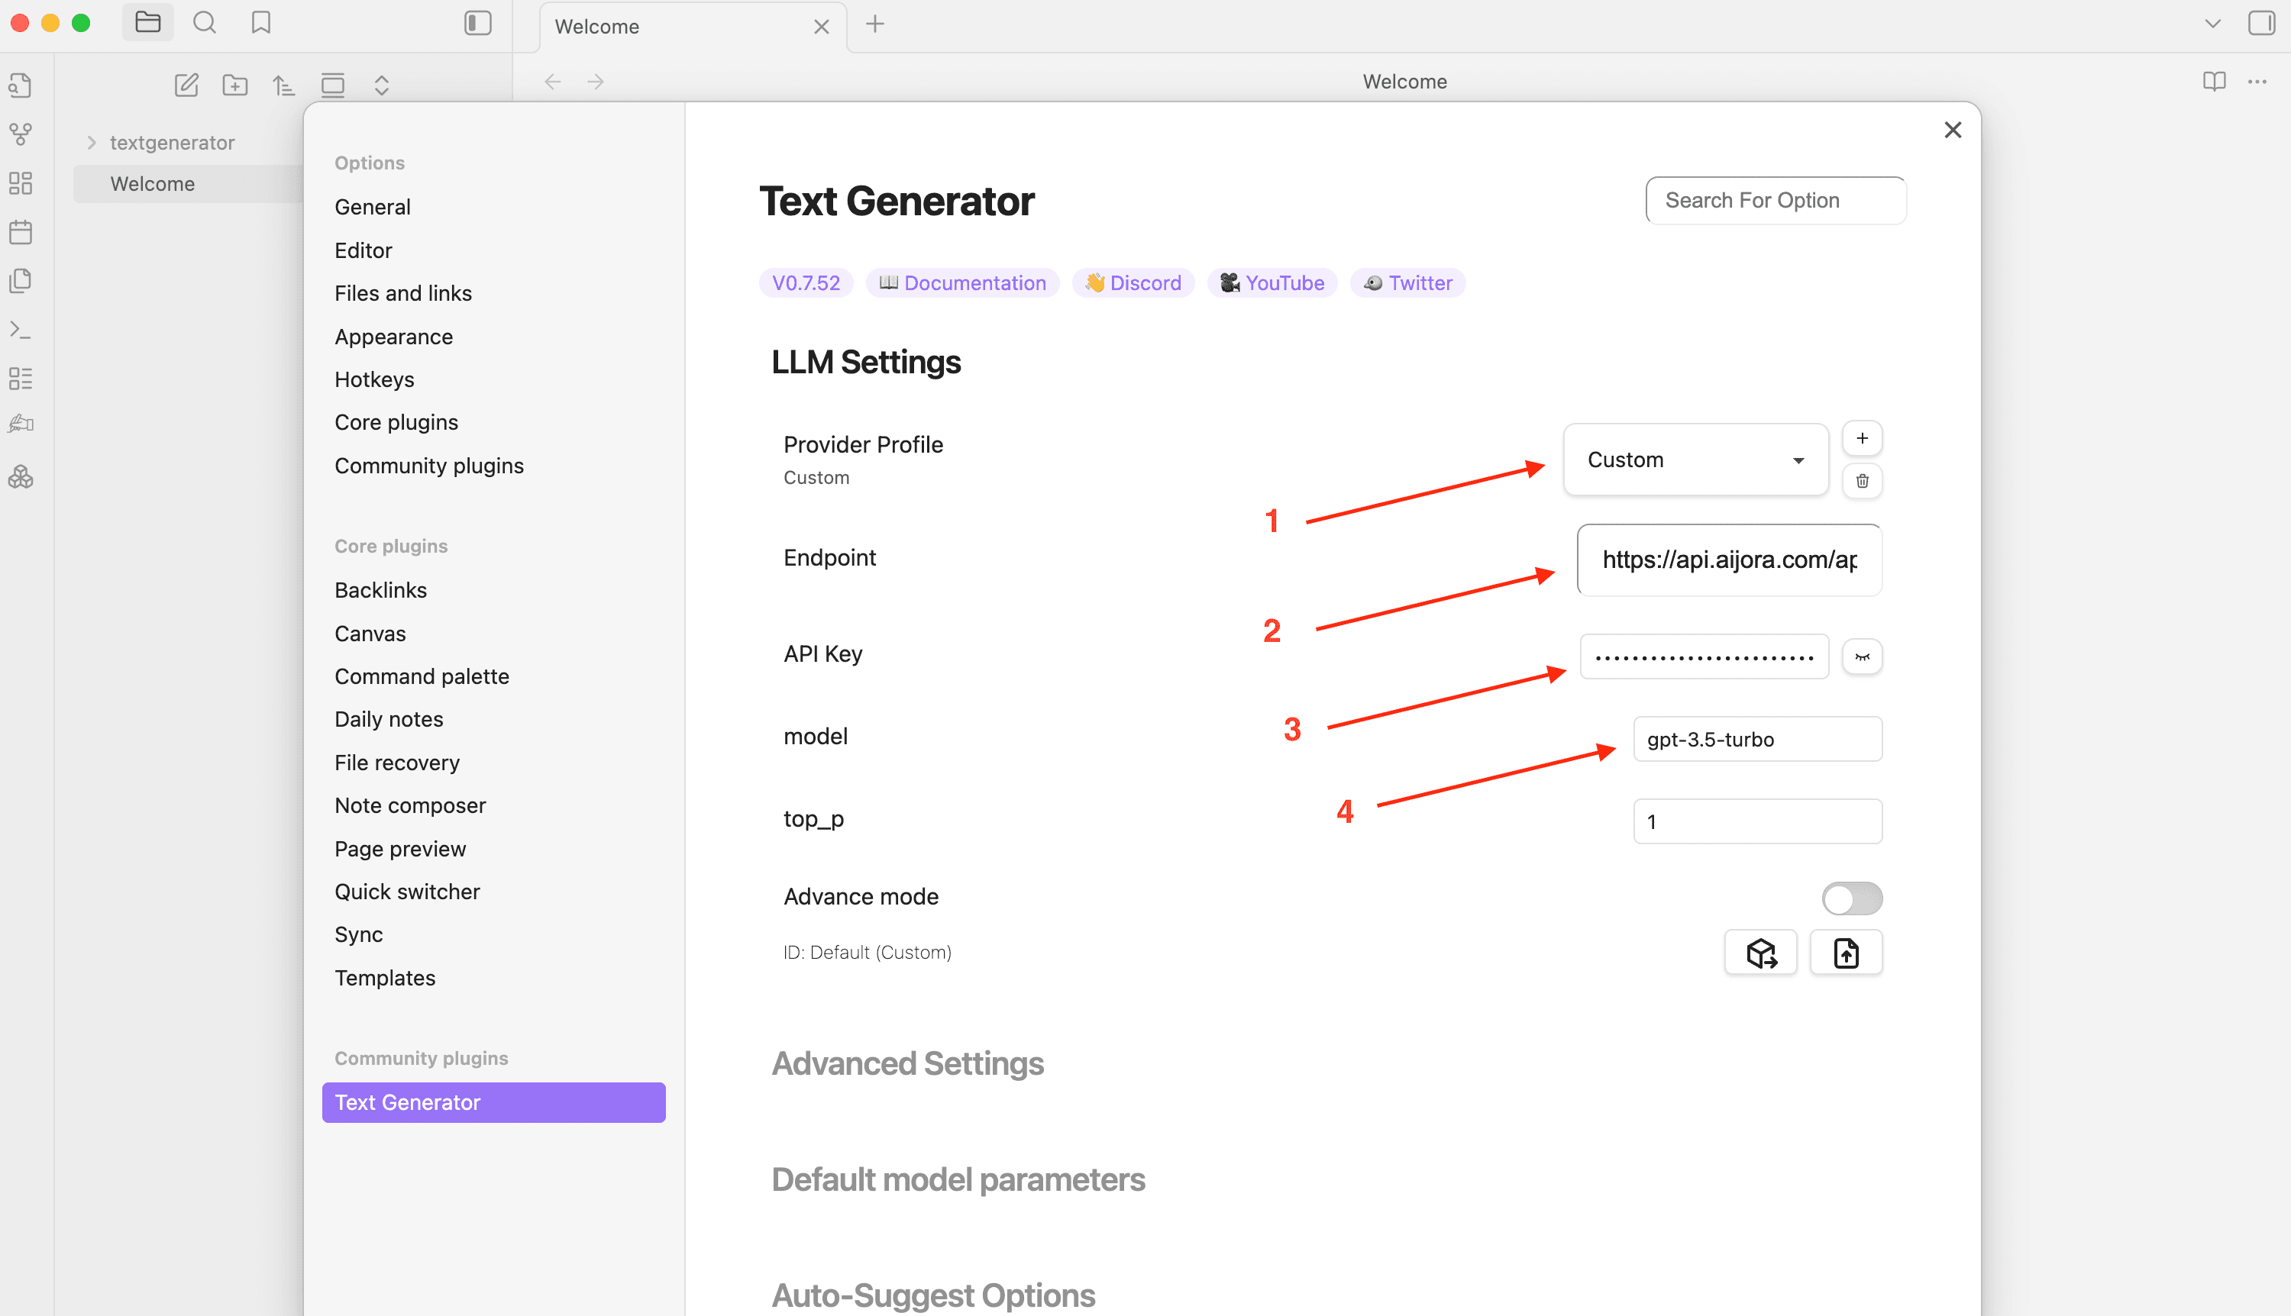Reveal API key with eye icon

pos(1862,656)
